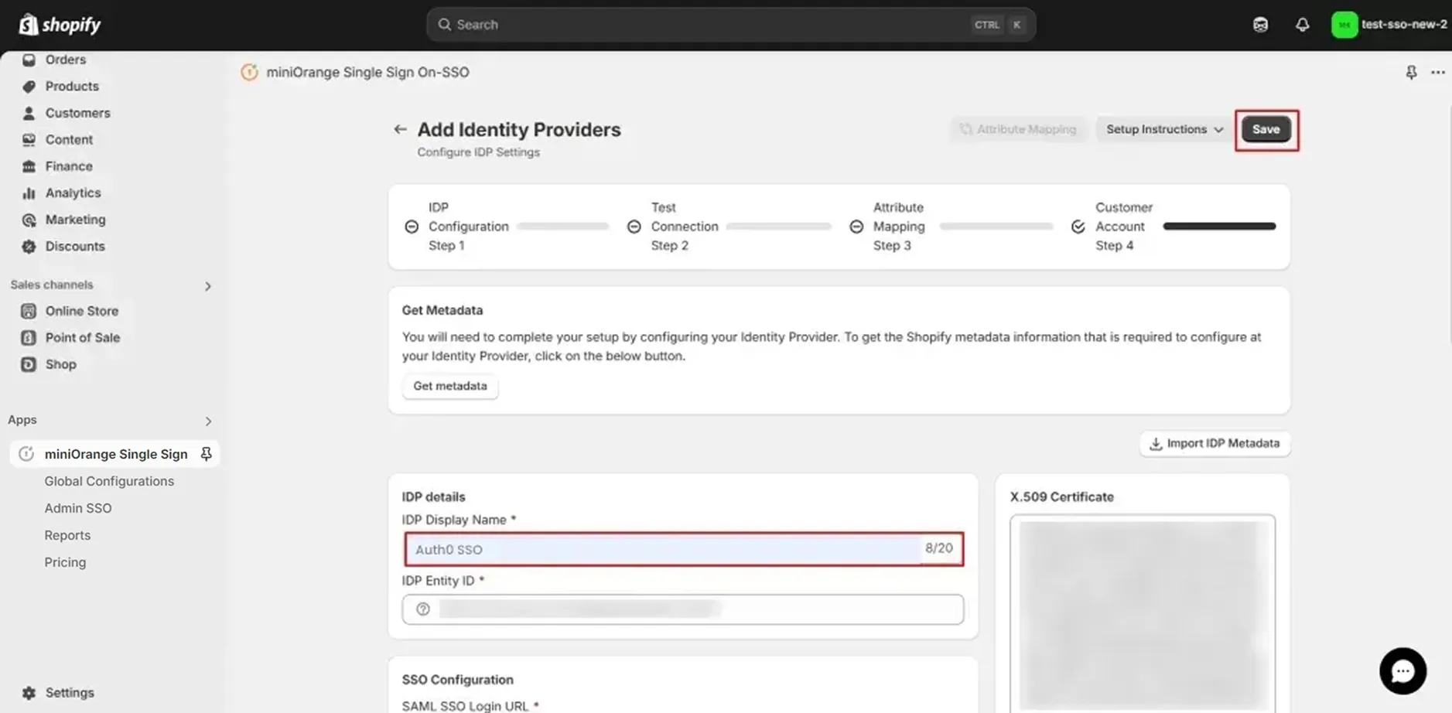Open the notifications bell
The height and width of the screenshot is (713, 1452).
[x=1303, y=24]
